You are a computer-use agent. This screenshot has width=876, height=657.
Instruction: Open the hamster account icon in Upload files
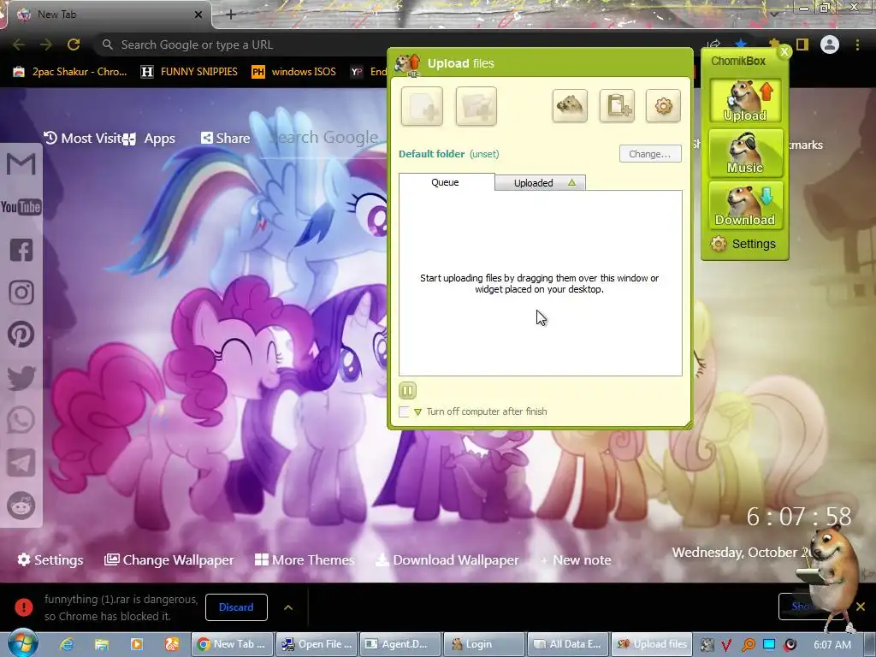570,105
